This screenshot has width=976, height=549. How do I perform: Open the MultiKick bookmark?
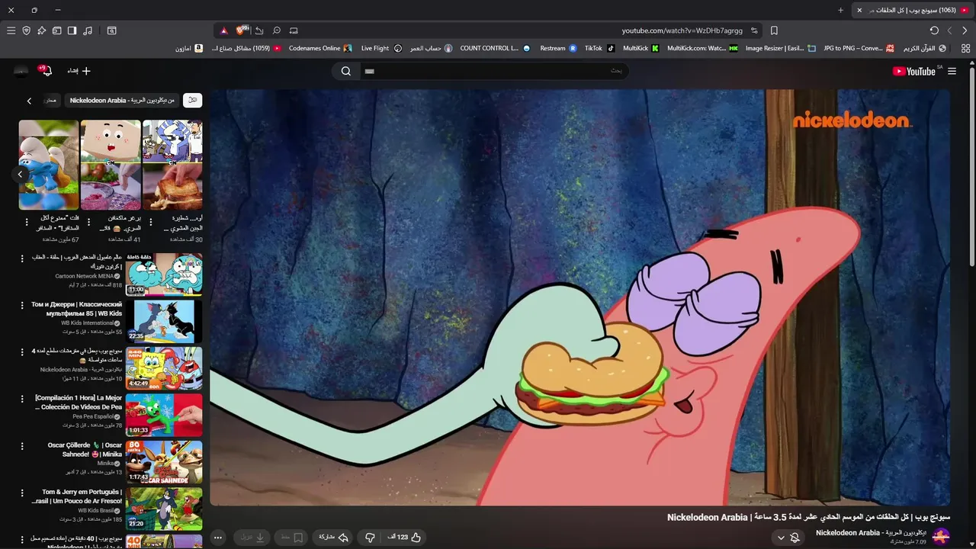pyautogui.click(x=640, y=48)
